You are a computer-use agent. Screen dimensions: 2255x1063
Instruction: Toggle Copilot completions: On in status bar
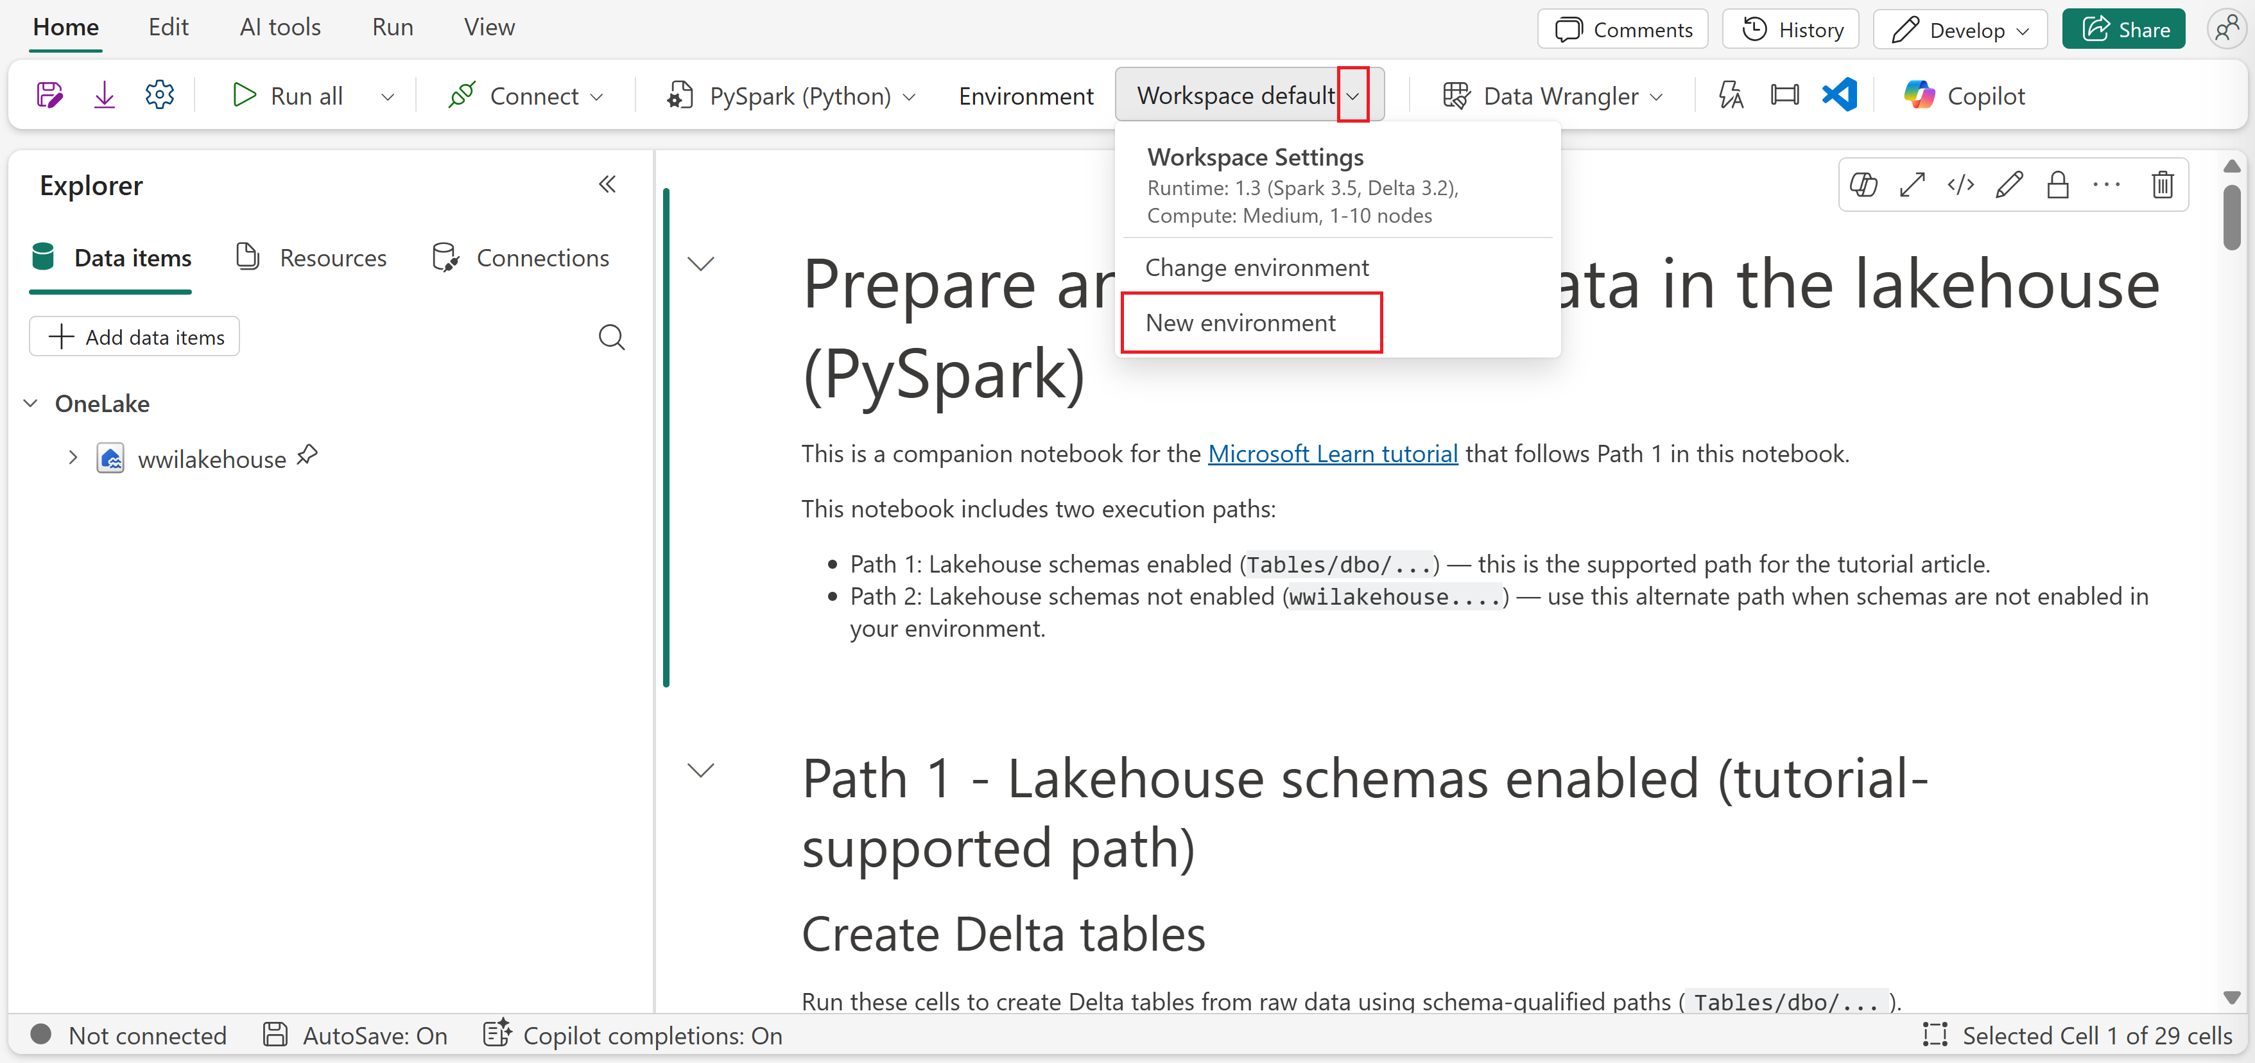(x=633, y=1036)
